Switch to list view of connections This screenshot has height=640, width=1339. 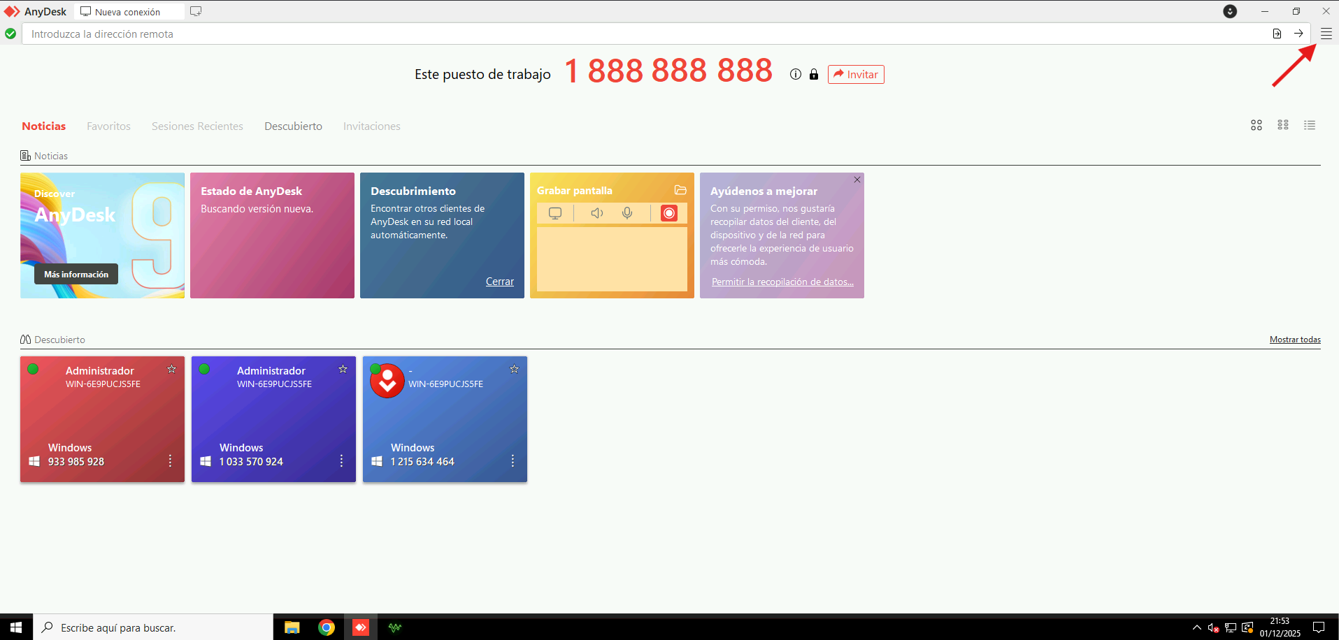pyautogui.click(x=1310, y=125)
